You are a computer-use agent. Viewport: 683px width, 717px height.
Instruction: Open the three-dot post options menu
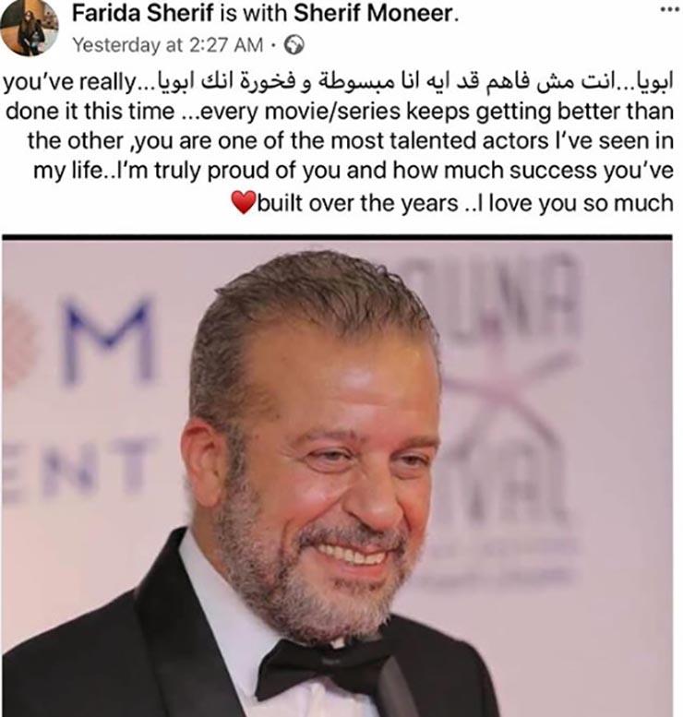pyautogui.click(x=671, y=10)
